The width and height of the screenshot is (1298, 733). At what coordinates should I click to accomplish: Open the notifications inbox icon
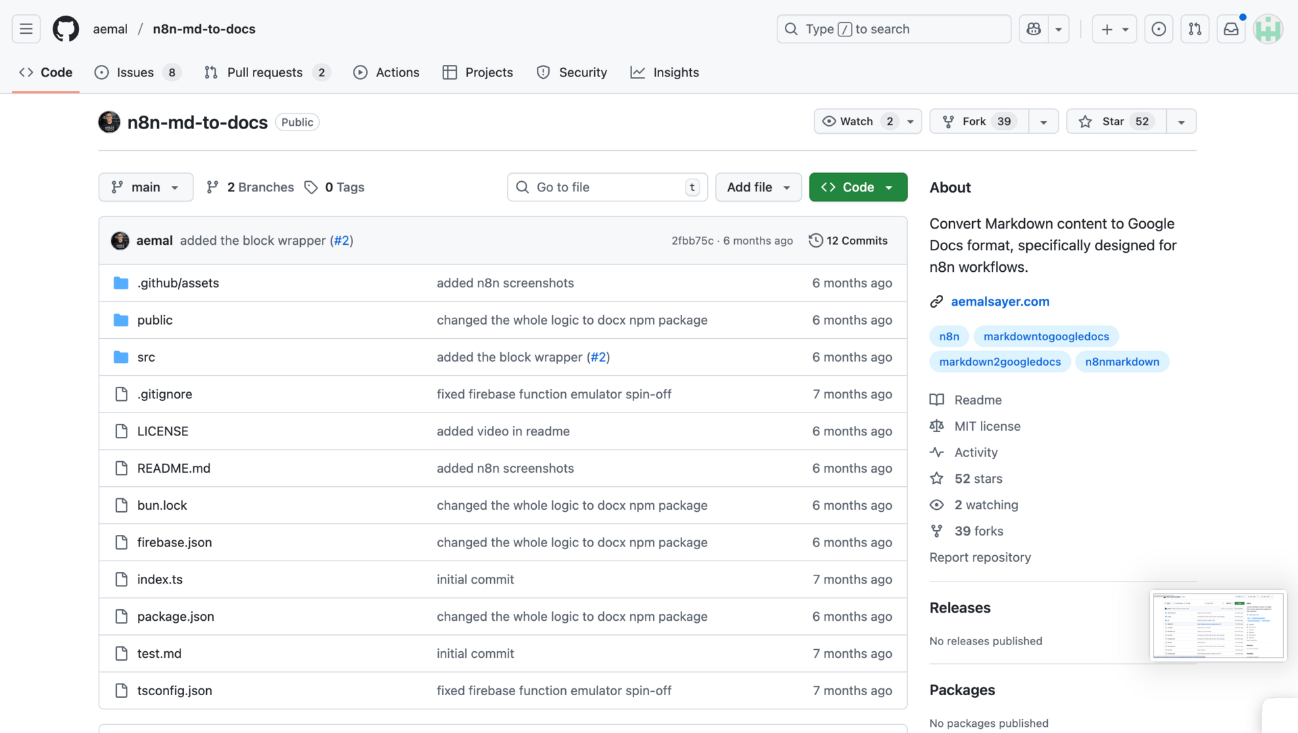coord(1231,29)
